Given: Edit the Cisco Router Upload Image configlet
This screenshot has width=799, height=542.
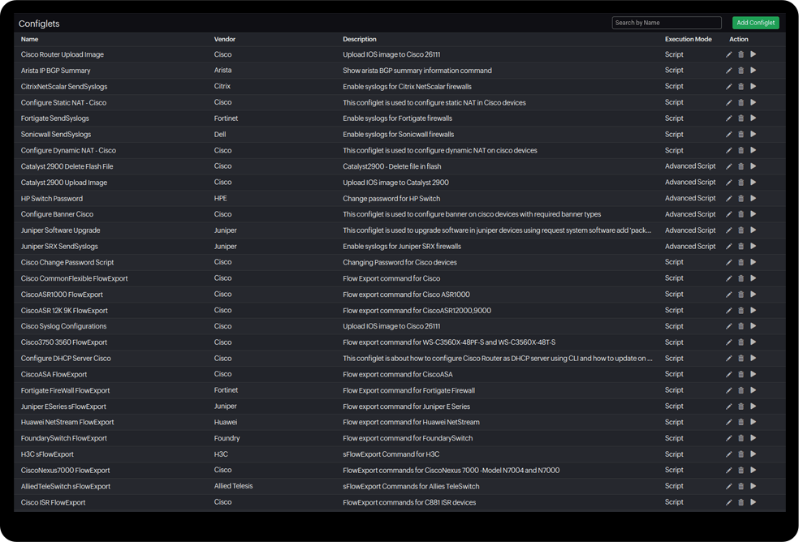Looking at the screenshot, I should click(728, 55).
